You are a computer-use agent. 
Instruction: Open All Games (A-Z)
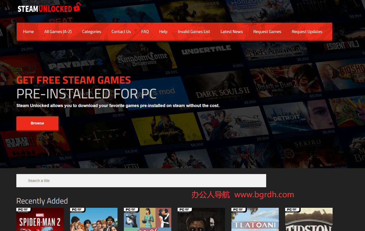(x=58, y=31)
